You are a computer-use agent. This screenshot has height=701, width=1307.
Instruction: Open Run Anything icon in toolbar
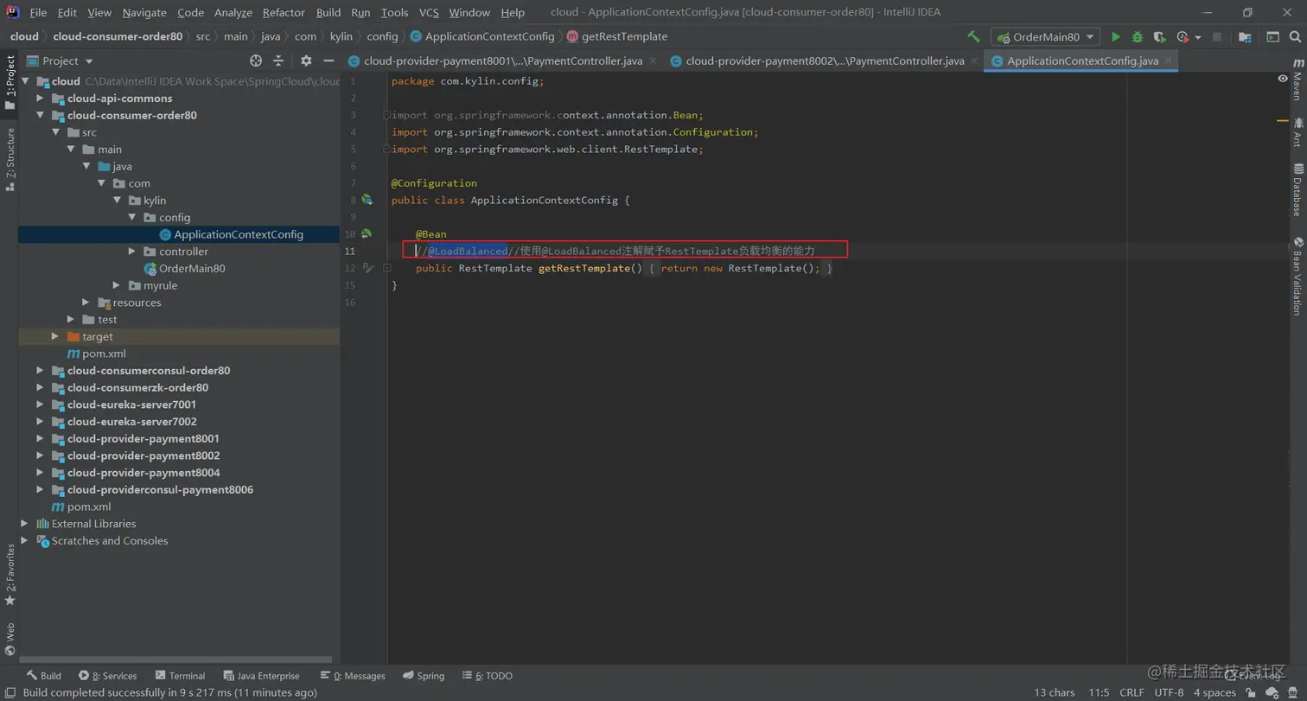1273,37
